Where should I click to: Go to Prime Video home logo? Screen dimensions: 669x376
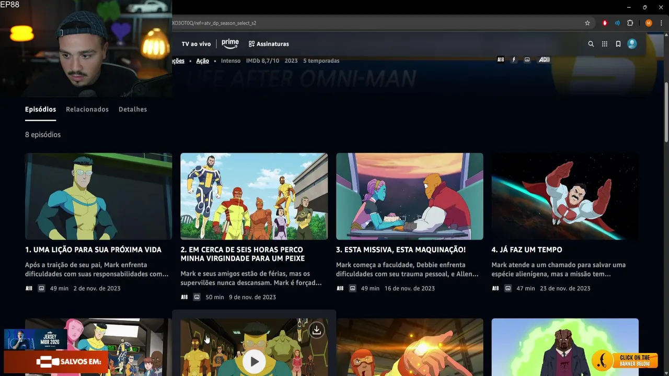tap(230, 44)
